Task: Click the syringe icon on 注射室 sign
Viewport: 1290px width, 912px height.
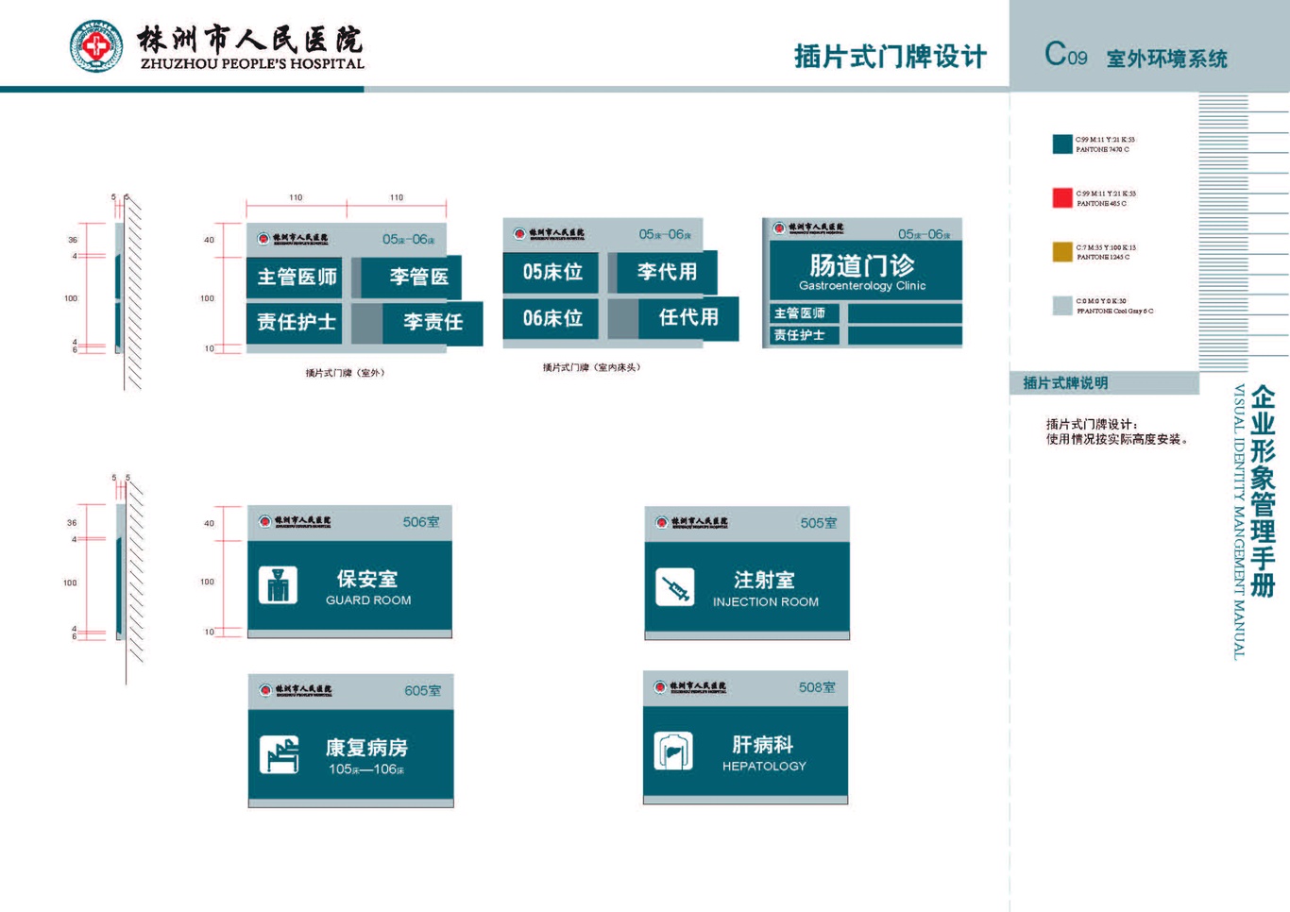Action: pos(675,587)
